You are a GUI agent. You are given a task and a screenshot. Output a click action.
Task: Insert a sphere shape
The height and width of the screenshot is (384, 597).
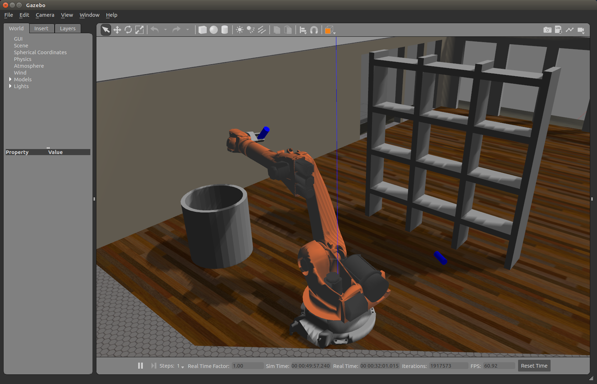214,30
